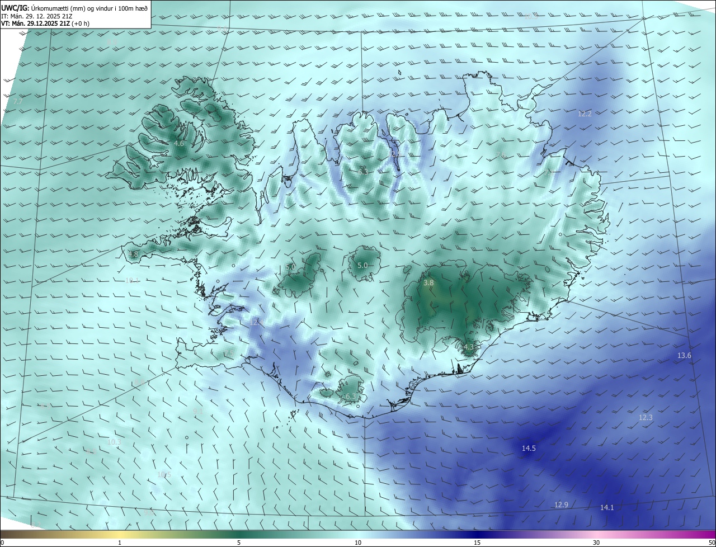Screen dimensions: 716x547
Task: Click the 10.5 value in the southwest sea
Action: (164, 475)
